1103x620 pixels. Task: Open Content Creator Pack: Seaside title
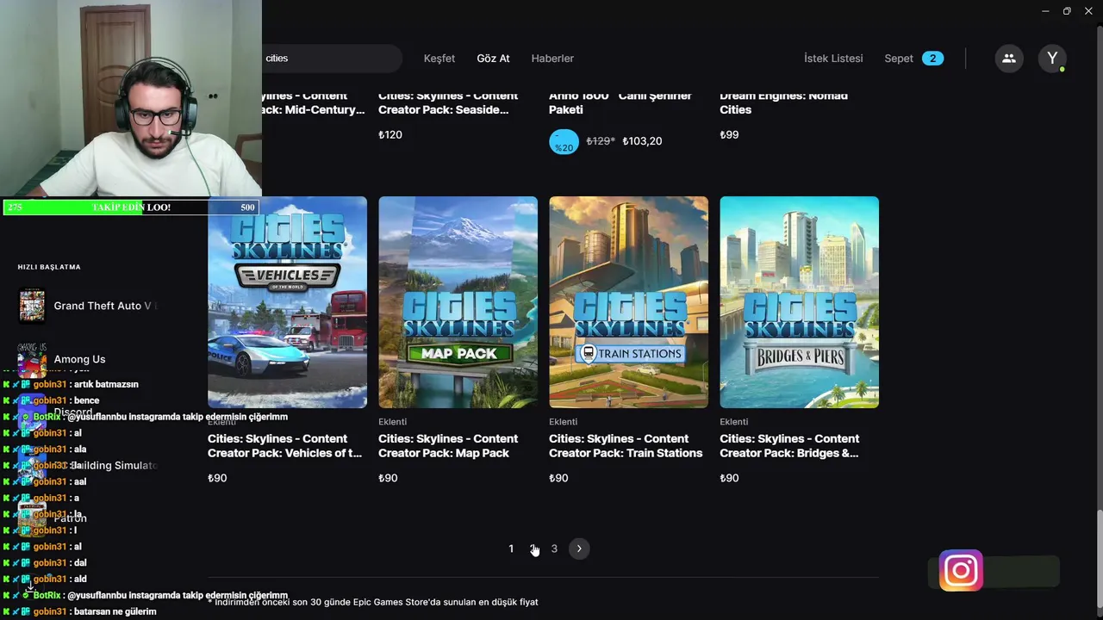(448, 102)
